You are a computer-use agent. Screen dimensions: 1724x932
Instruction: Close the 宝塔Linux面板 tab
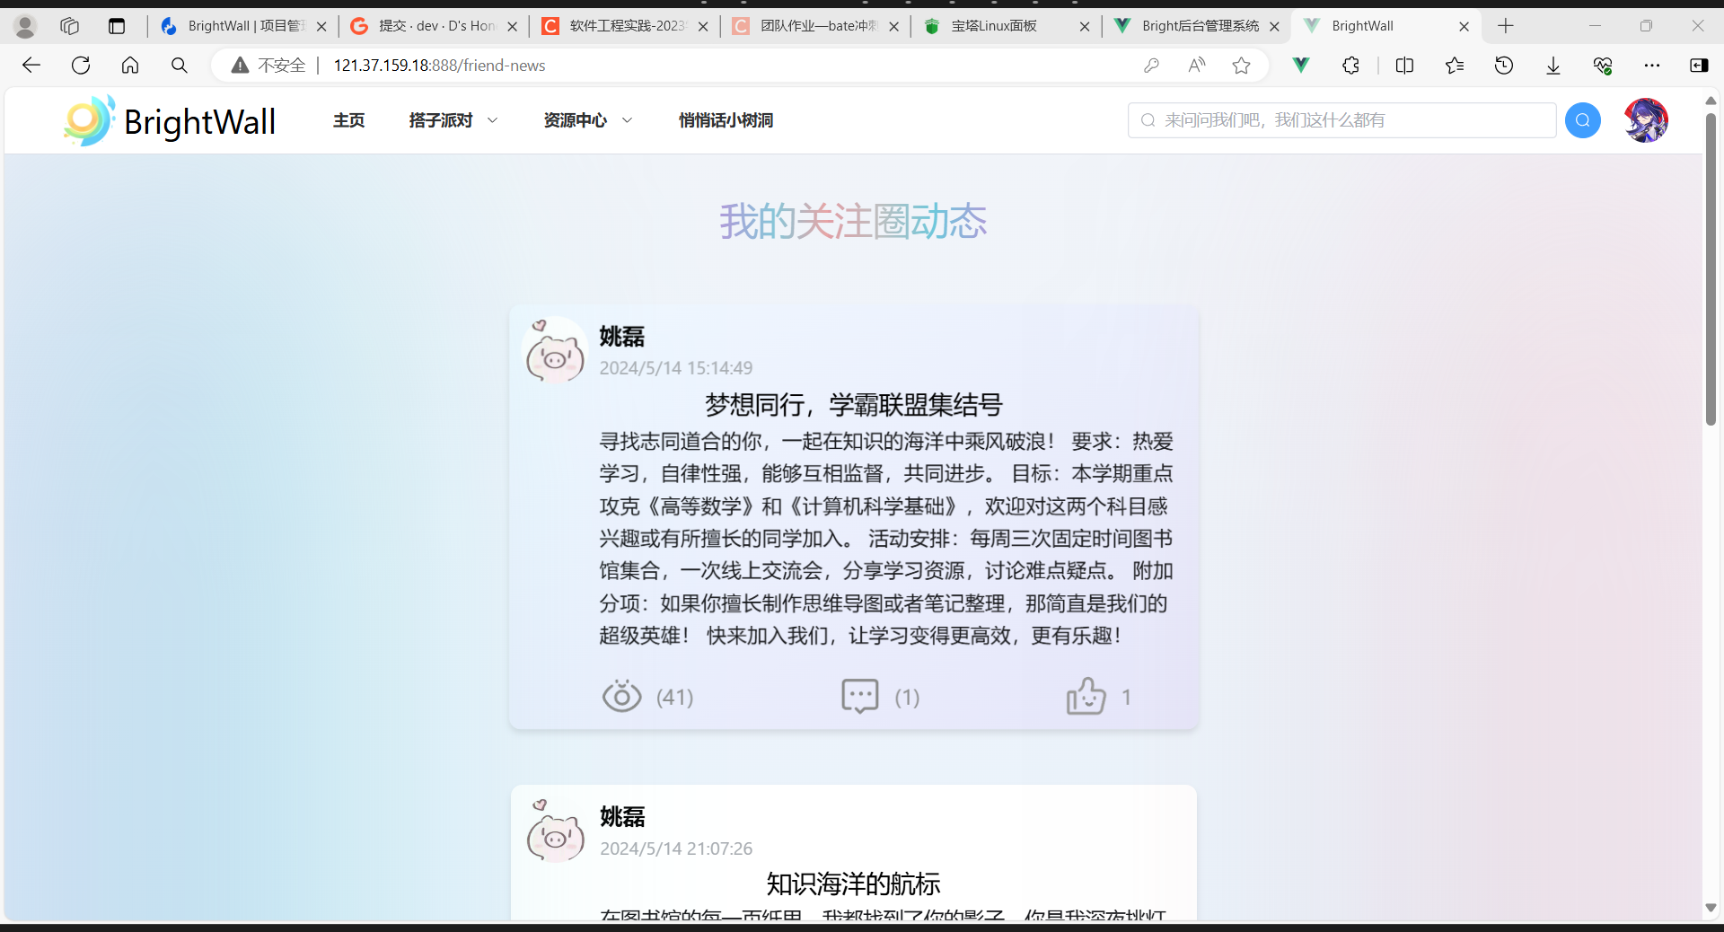pos(1084,27)
